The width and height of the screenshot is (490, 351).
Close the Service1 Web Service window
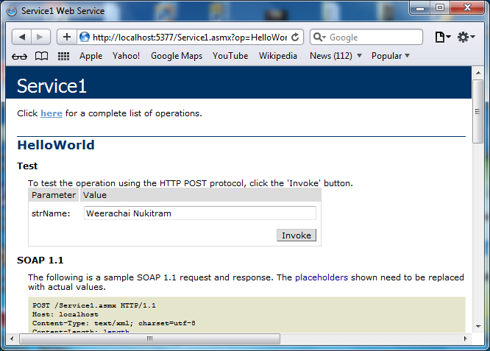click(x=467, y=8)
